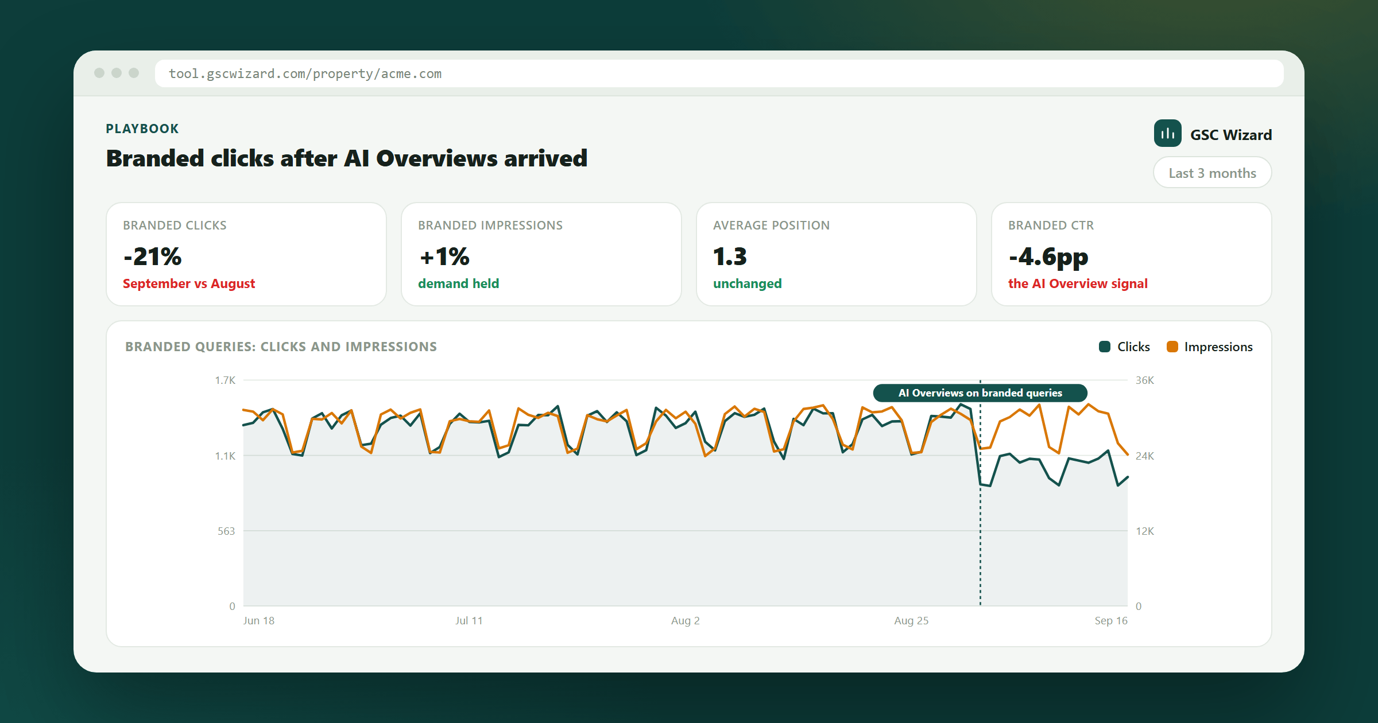The width and height of the screenshot is (1378, 723).
Task: Click the 36K right axis label
Action: (x=1145, y=380)
